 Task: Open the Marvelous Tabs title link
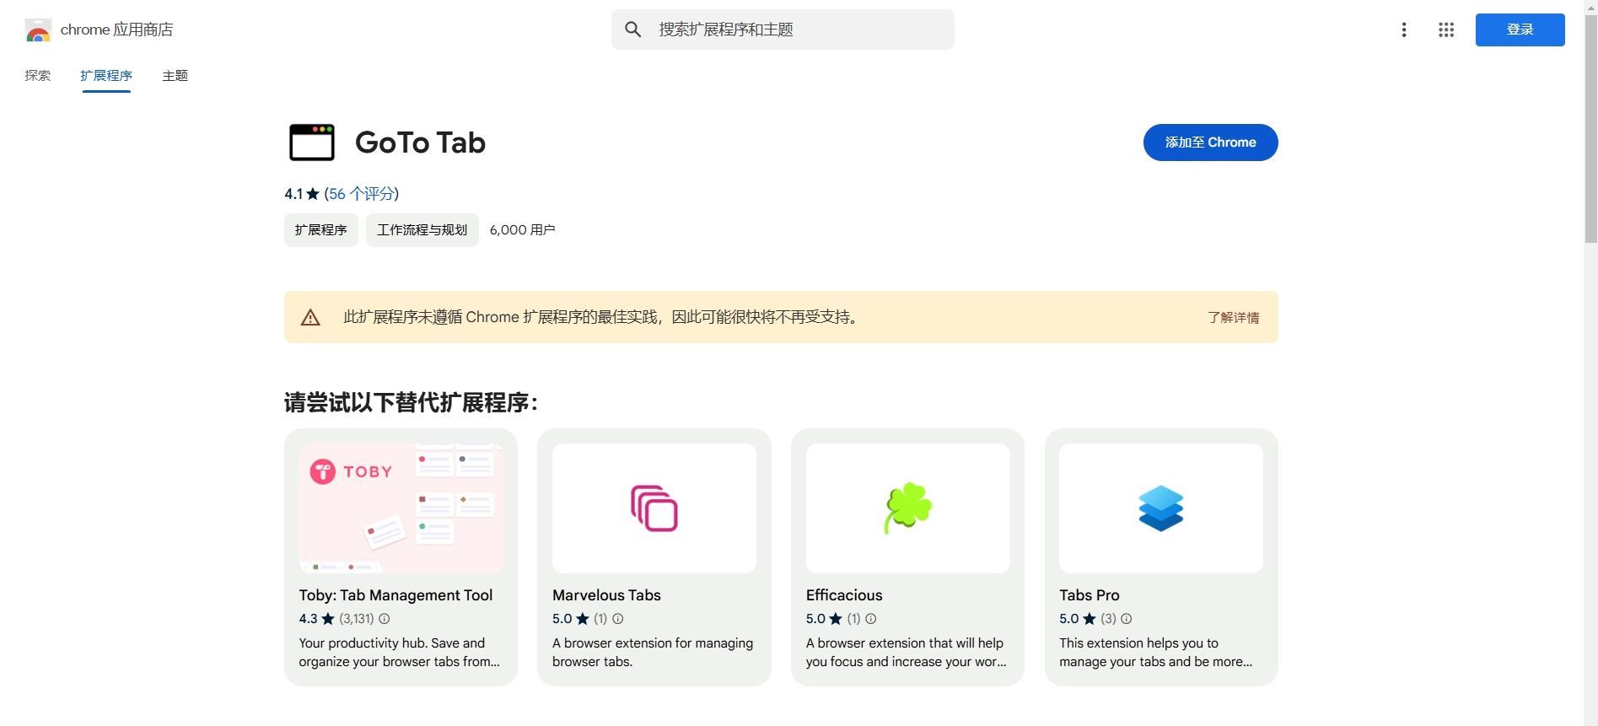pyautogui.click(x=606, y=595)
